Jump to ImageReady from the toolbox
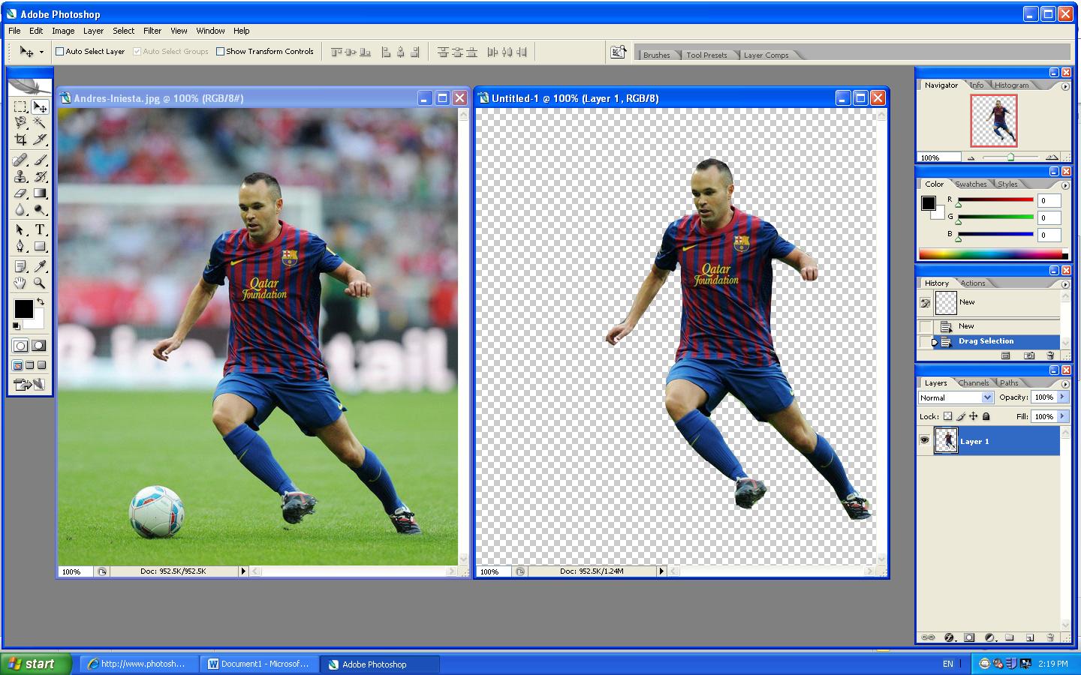Image resolution: width=1081 pixels, height=675 pixels. coord(29,385)
